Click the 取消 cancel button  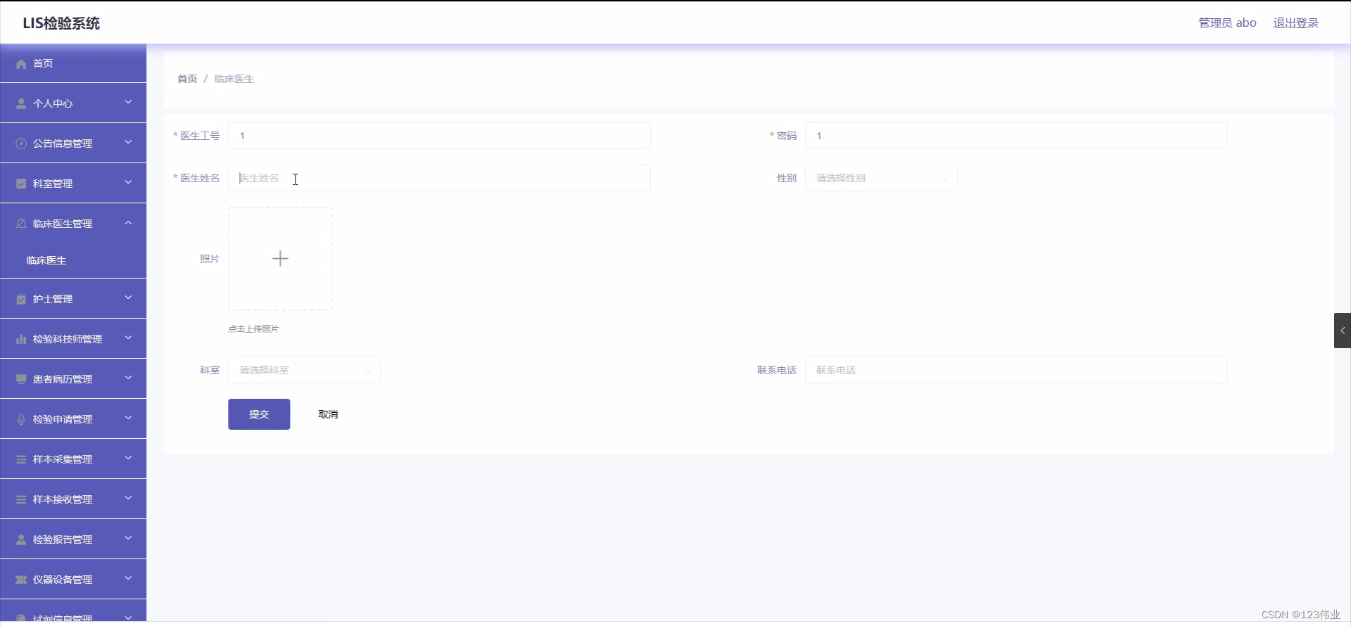[x=328, y=414]
